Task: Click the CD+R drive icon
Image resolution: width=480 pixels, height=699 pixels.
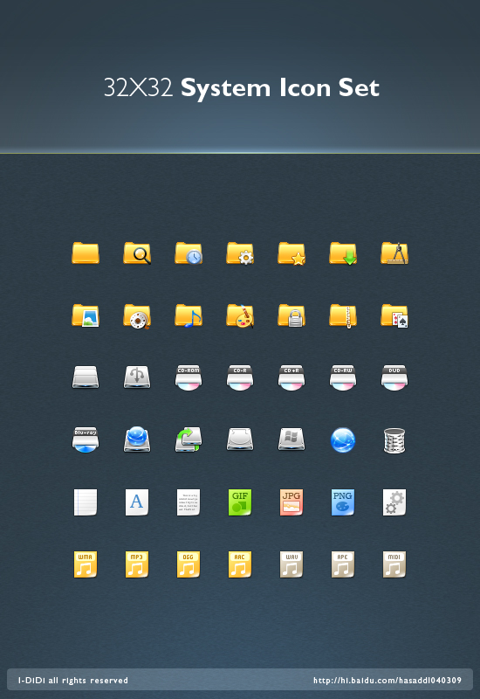Action: 291,378
